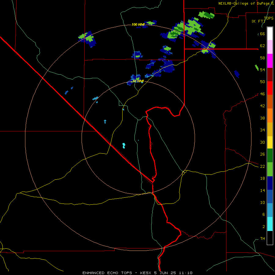Click the TH threshold legend label
The height and width of the screenshot is (275, 275).
coord(262,238)
